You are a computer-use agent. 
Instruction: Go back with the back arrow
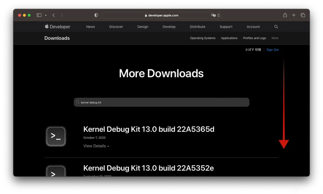(54, 15)
